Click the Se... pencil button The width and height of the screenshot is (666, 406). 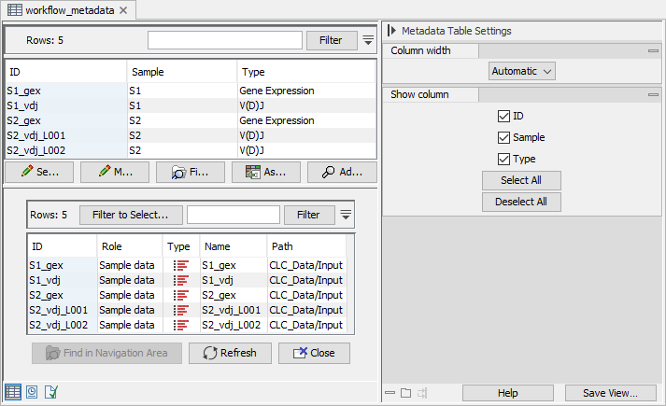[x=39, y=172]
